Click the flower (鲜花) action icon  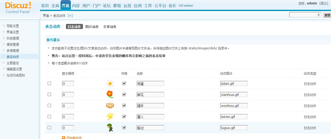[x=110, y=95]
